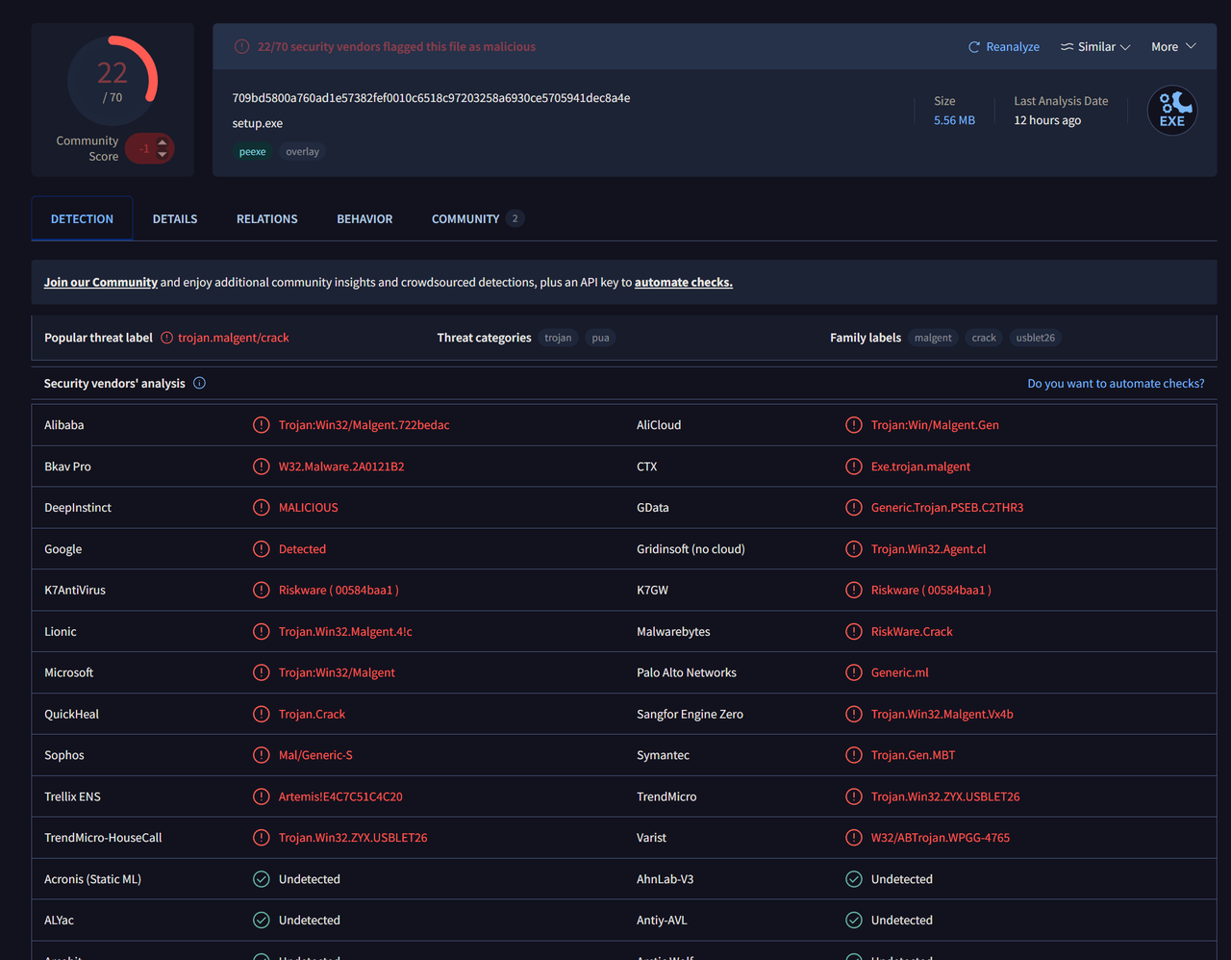Click the green check icon in Antiy-AVL row
This screenshot has height=960, width=1231.
pyautogui.click(x=853, y=921)
